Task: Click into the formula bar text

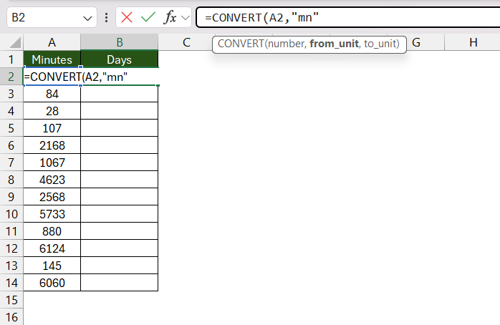Action: (347, 17)
